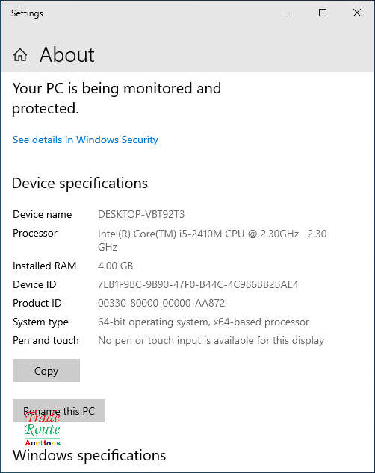The height and width of the screenshot is (473, 375).
Task: Click the Windows specifications heading
Action: (x=90, y=455)
